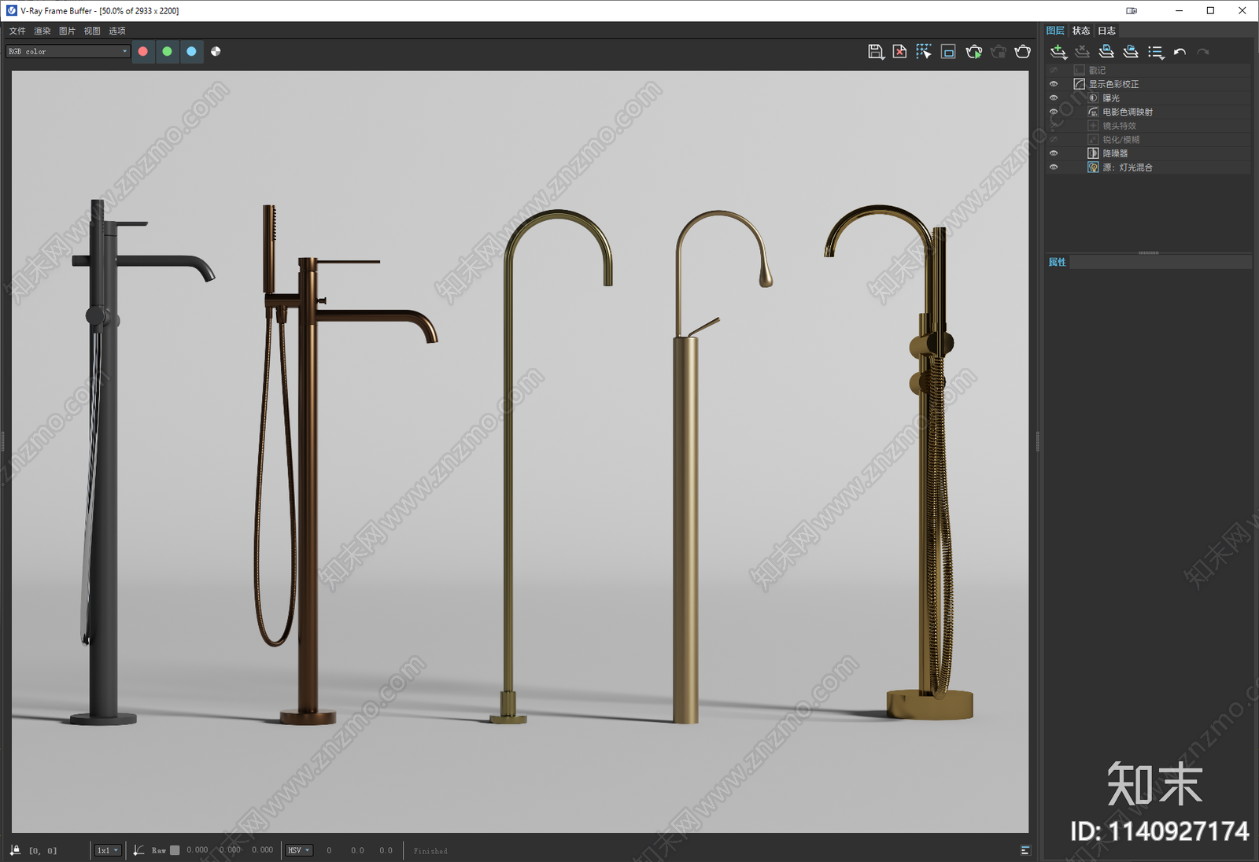Save the current channel image
The width and height of the screenshot is (1259, 862).
click(876, 52)
